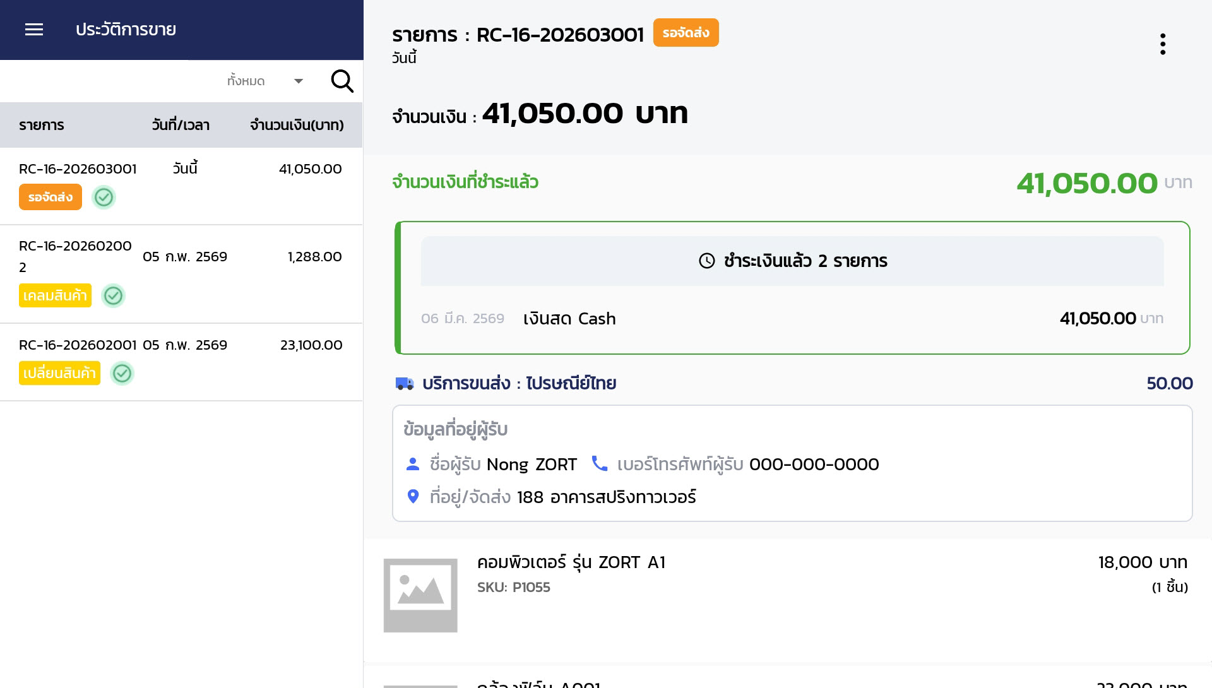
Task: Click green check on RC-16-202603001 row
Action: pyautogui.click(x=104, y=198)
